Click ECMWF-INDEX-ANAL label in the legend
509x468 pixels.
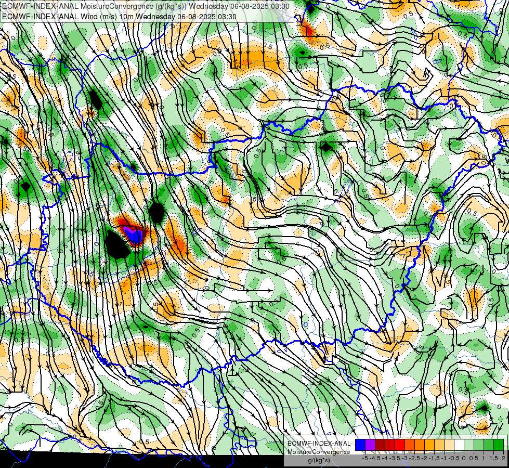[319, 444]
